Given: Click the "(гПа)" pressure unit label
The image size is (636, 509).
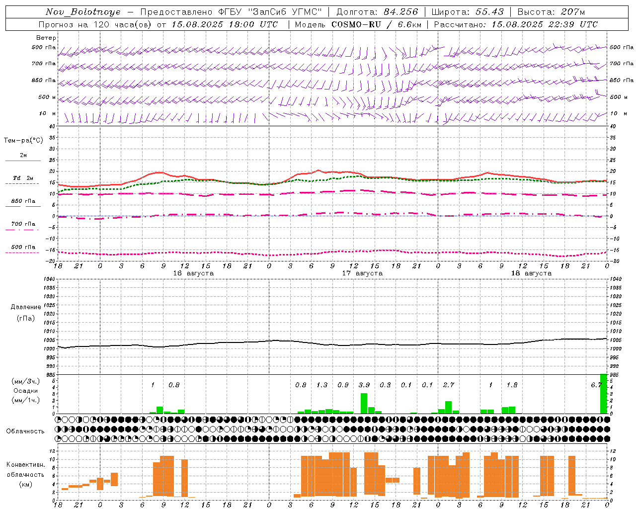Looking at the screenshot, I should click(x=26, y=318).
